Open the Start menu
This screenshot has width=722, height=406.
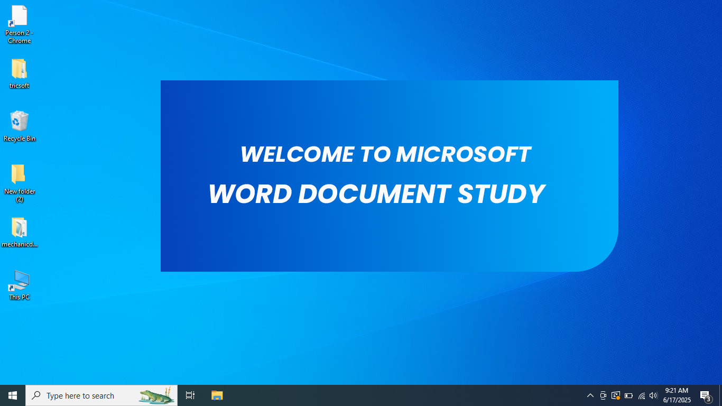[x=11, y=395]
